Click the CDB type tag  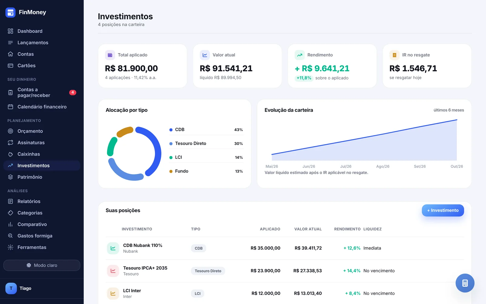pos(199,248)
